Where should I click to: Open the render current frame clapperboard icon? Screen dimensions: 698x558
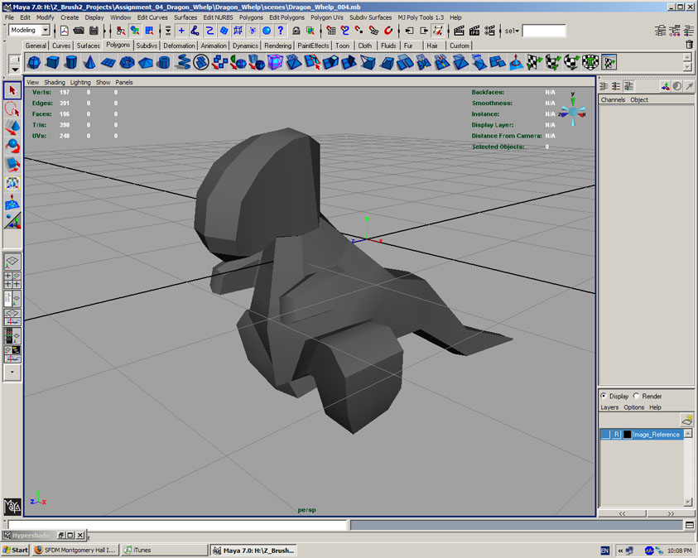pos(459,31)
